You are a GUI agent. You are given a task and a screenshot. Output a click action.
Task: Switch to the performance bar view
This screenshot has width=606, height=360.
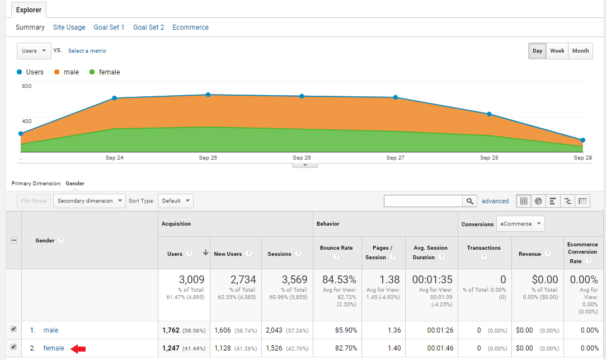click(553, 200)
